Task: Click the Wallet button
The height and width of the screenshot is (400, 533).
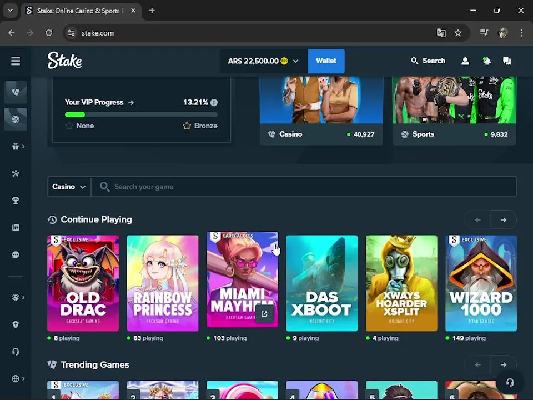Action: [326, 61]
